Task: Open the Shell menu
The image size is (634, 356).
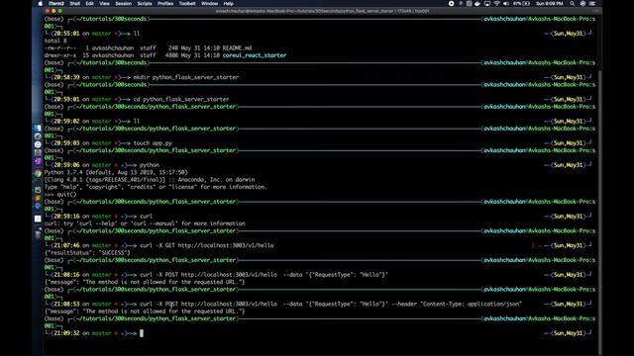Action: (75, 4)
